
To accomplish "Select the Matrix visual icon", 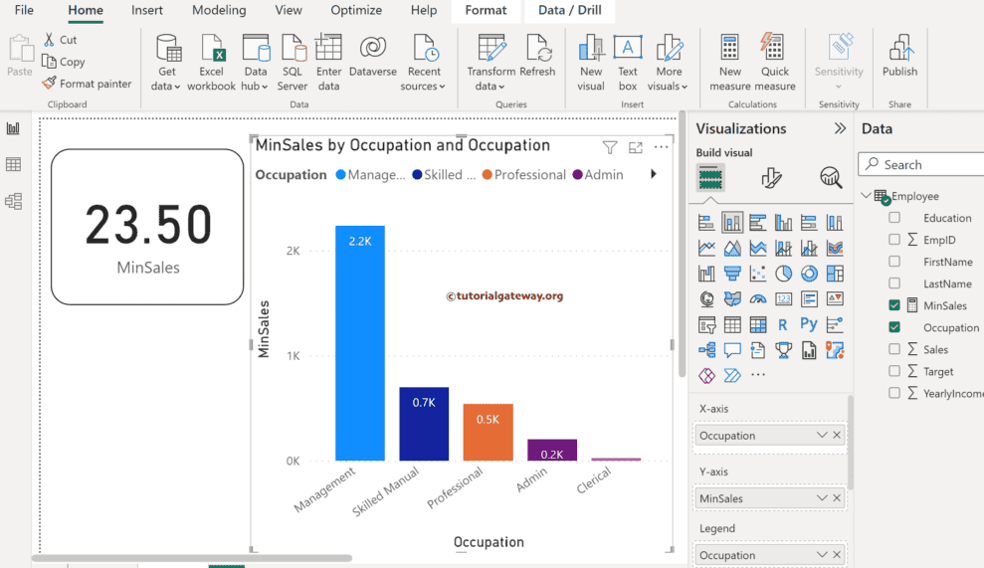I will point(758,324).
